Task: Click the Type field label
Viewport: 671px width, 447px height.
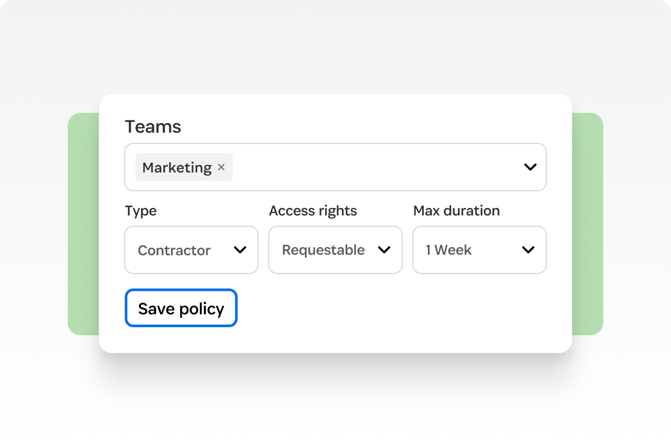Action: [x=140, y=211]
